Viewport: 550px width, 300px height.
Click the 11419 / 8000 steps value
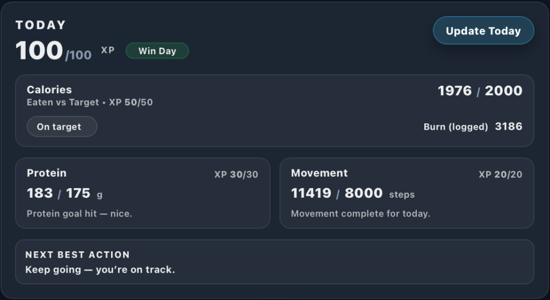[x=352, y=193]
